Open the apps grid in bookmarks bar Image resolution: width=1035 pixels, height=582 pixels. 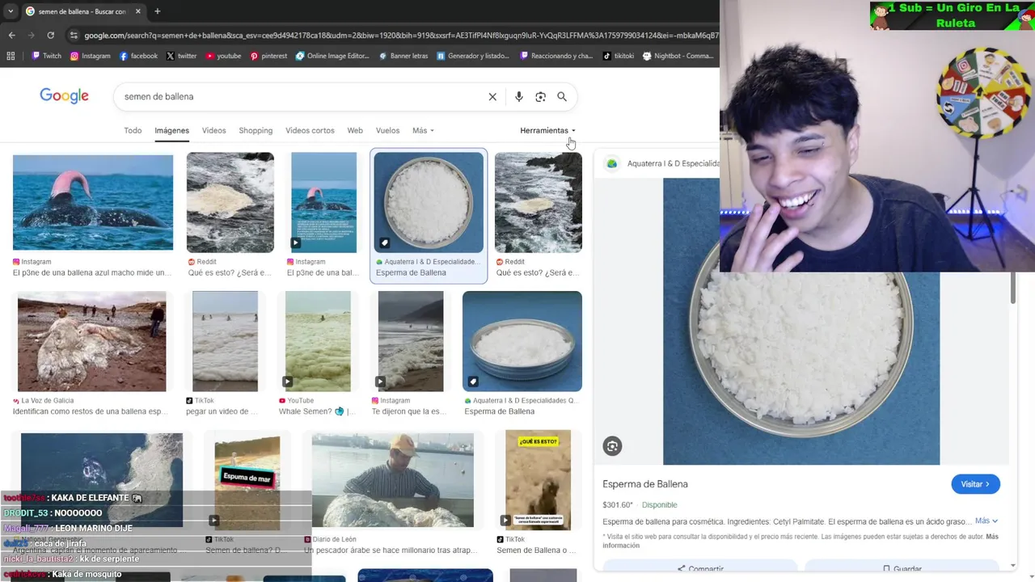point(11,56)
